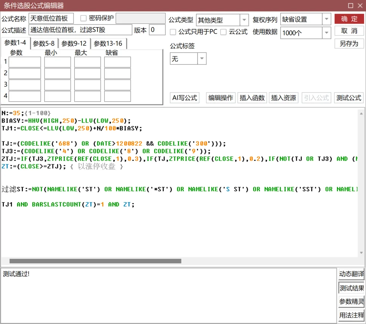Open 参数精灵 panel
This screenshot has height=324, width=366.
point(351,302)
